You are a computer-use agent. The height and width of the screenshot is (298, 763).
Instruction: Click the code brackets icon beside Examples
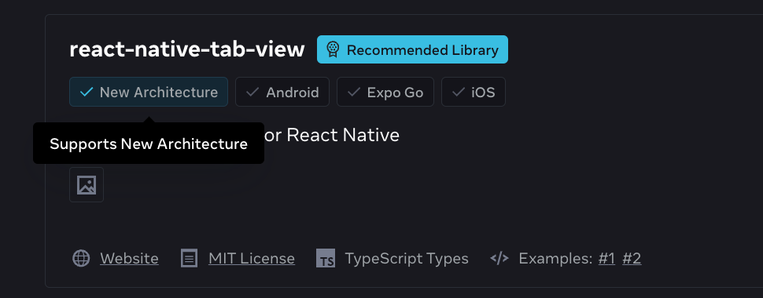point(499,258)
